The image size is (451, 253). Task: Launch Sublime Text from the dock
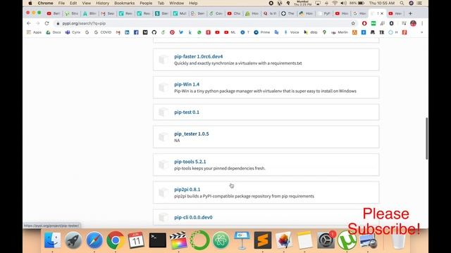(263, 240)
